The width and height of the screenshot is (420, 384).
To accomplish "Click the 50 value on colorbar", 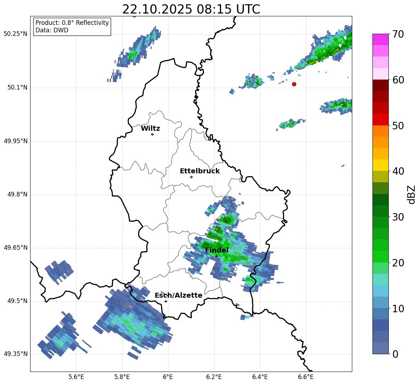I will pyautogui.click(x=398, y=126).
